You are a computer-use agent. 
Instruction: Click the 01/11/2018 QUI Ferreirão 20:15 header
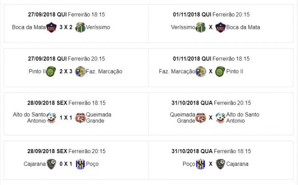[x=211, y=14]
